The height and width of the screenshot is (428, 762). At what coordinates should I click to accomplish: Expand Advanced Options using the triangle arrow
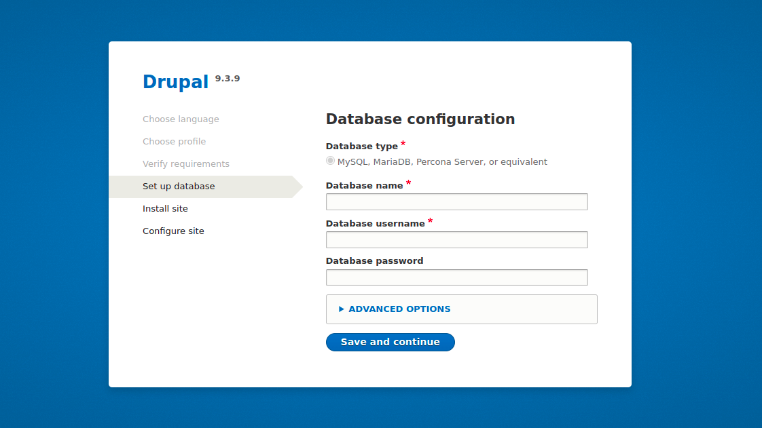[x=341, y=309]
